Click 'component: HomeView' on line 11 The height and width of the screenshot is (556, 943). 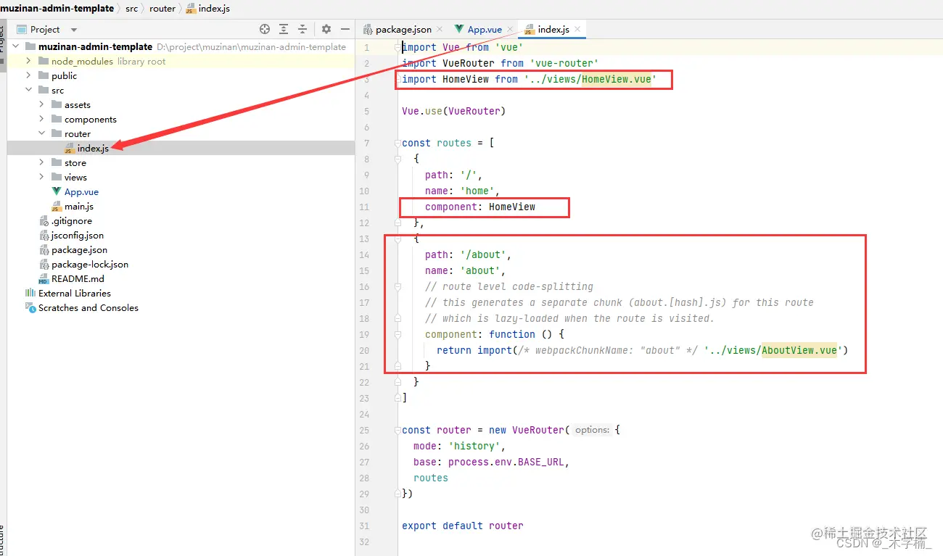click(x=480, y=207)
